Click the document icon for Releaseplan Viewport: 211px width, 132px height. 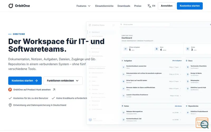coord(188,81)
